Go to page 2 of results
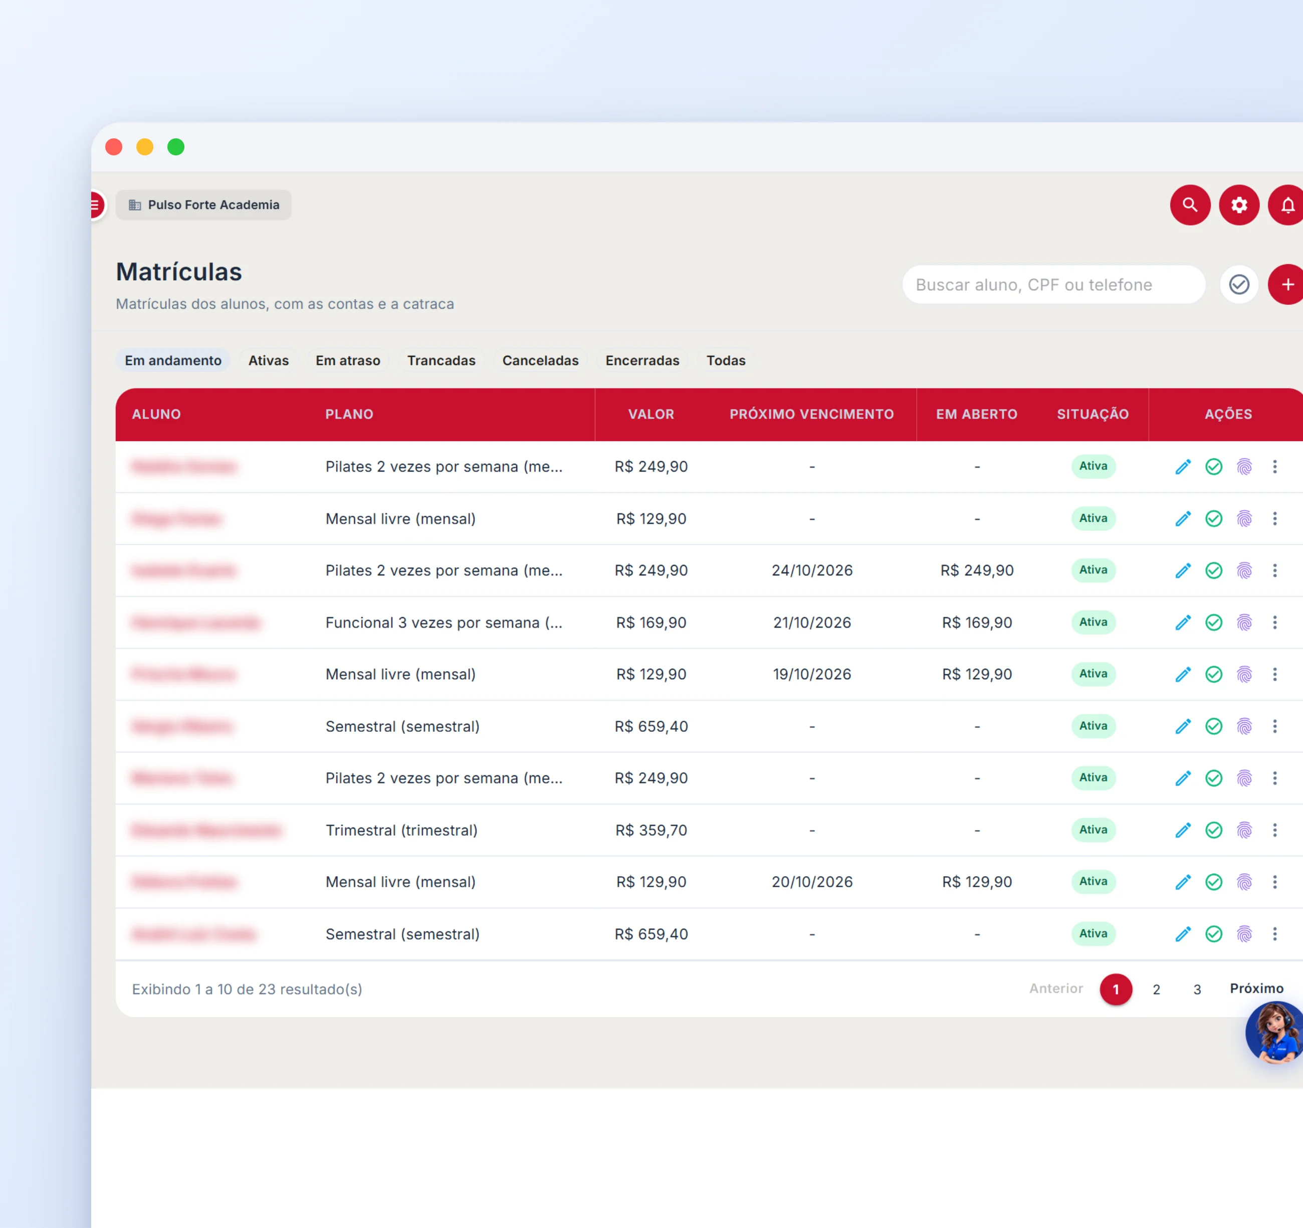The image size is (1303, 1228). (1156, 989)
